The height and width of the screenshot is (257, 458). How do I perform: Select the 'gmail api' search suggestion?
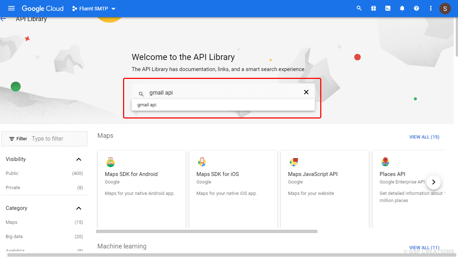pos(147,105)
